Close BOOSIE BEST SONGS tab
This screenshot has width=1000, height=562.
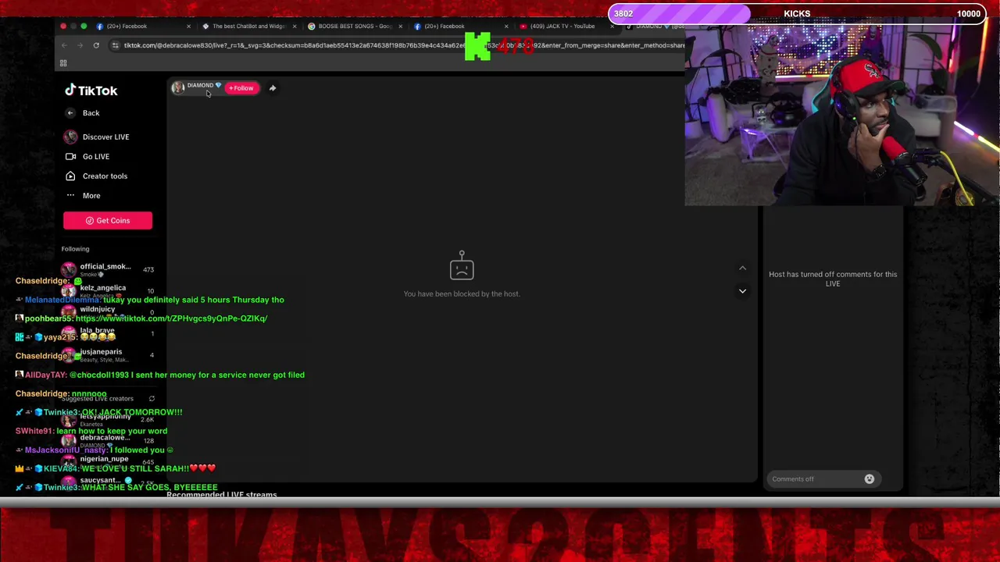click(400, 27)
